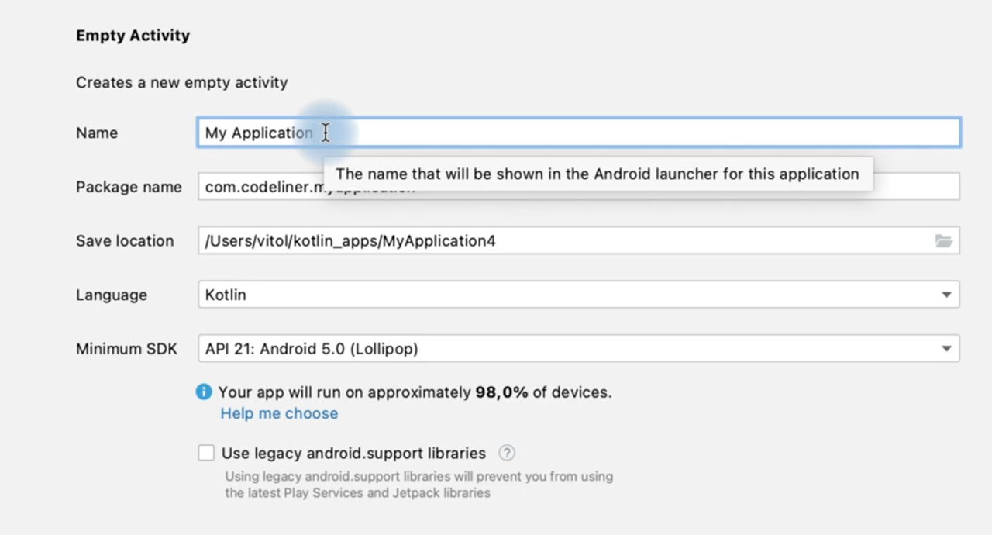Click the Save location path text
992x535 pixels.
click(x=350, y=241)
